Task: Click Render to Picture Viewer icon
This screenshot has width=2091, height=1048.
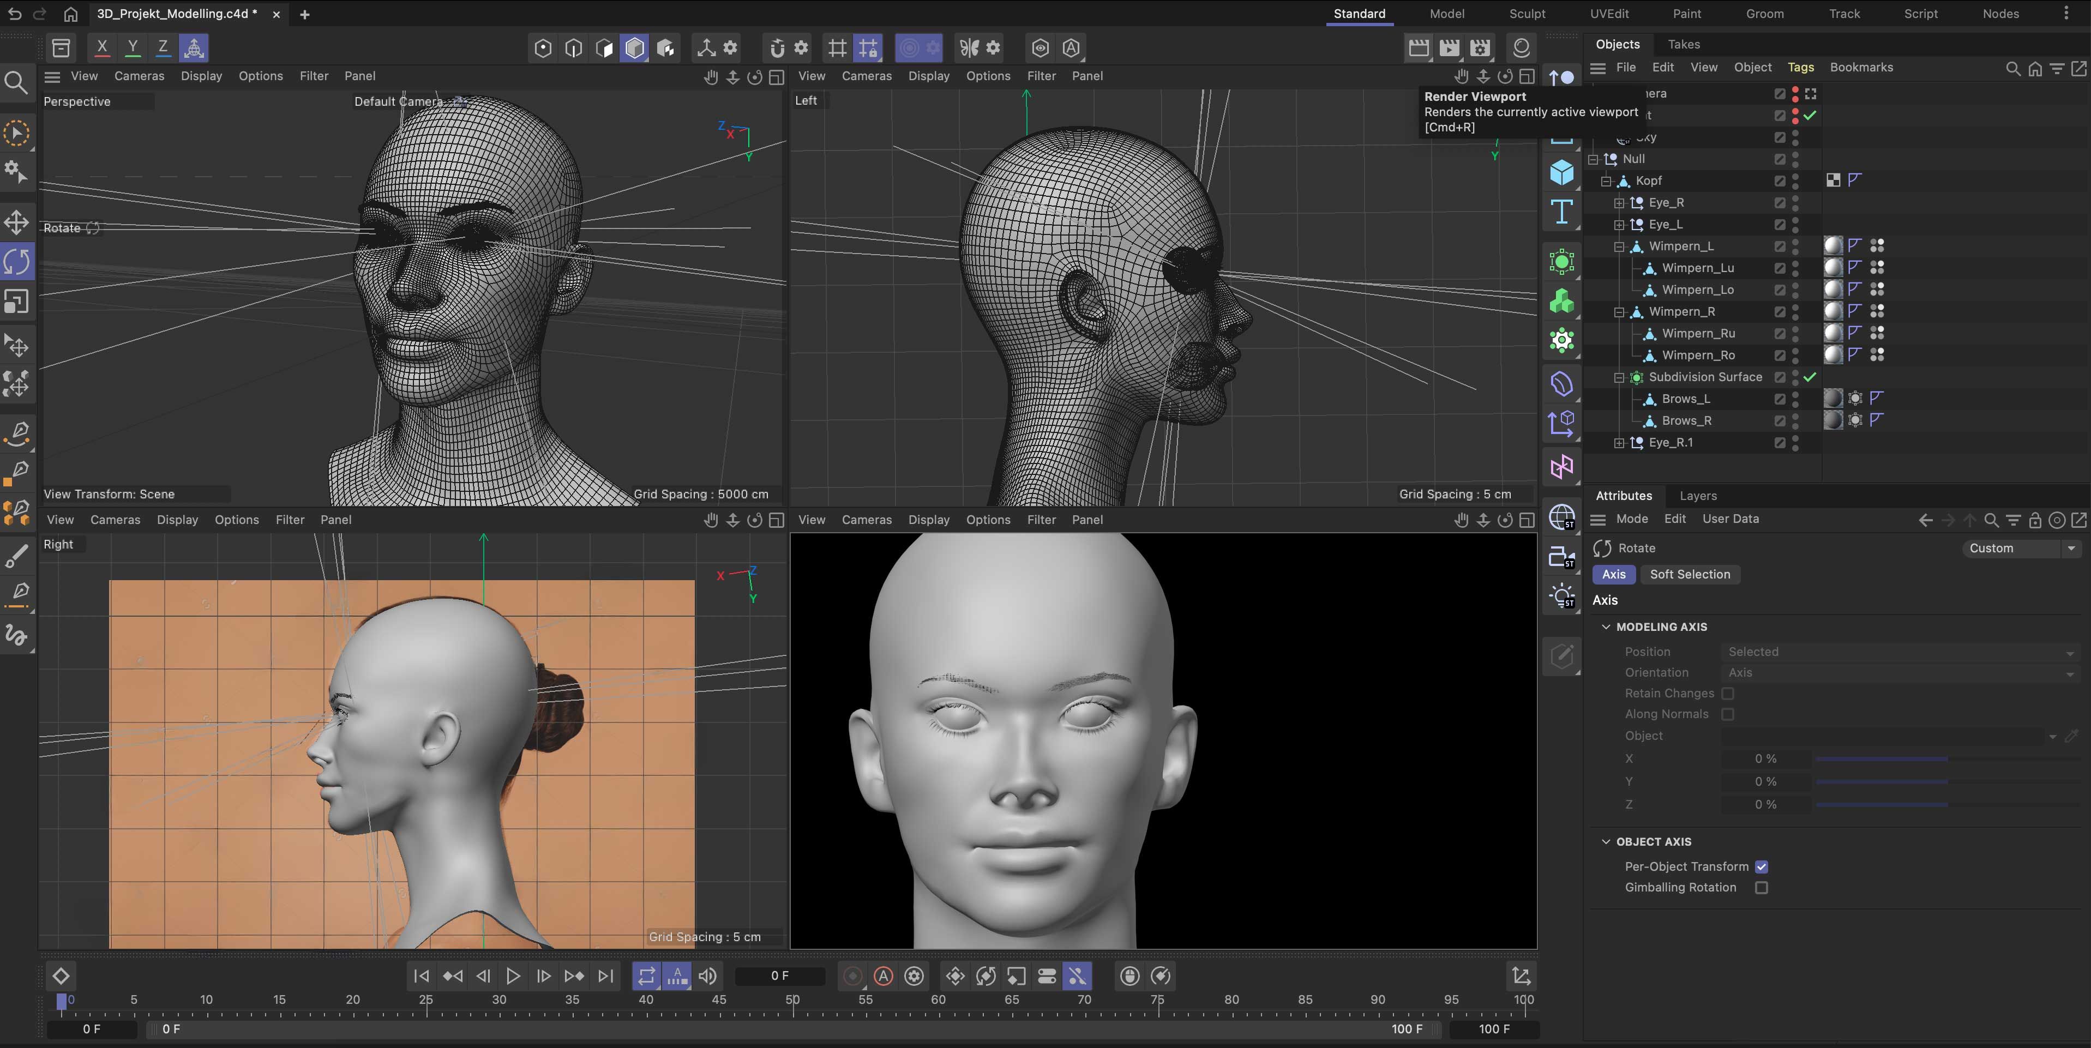Action: tap(1449, 48)
